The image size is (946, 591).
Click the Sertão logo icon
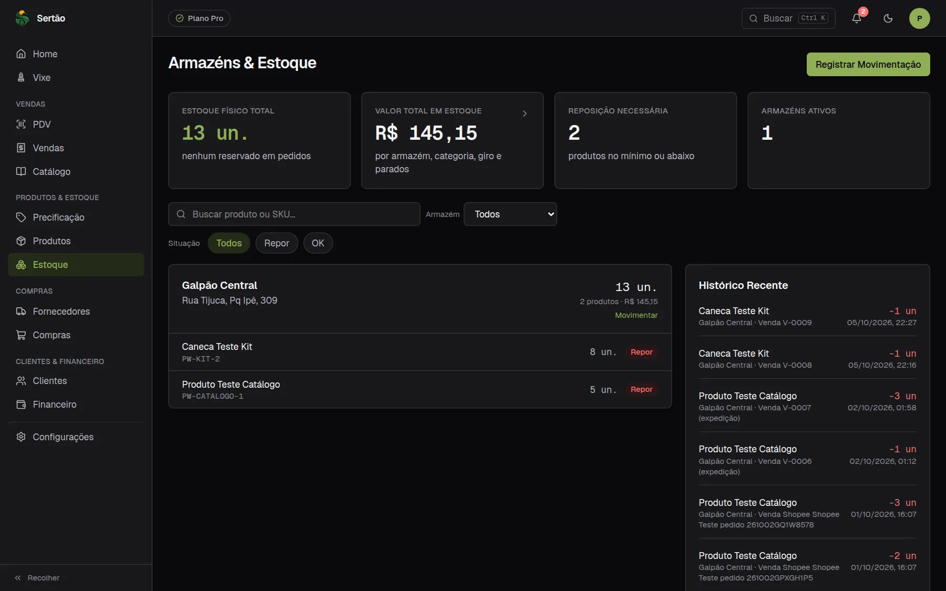[x=22, y=18]
